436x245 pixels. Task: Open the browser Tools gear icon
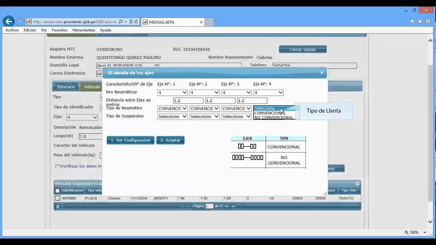tap(427, 21)
